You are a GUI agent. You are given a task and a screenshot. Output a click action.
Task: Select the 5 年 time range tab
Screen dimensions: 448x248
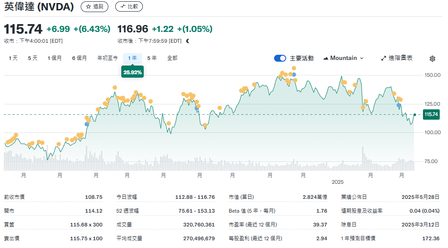152,58
